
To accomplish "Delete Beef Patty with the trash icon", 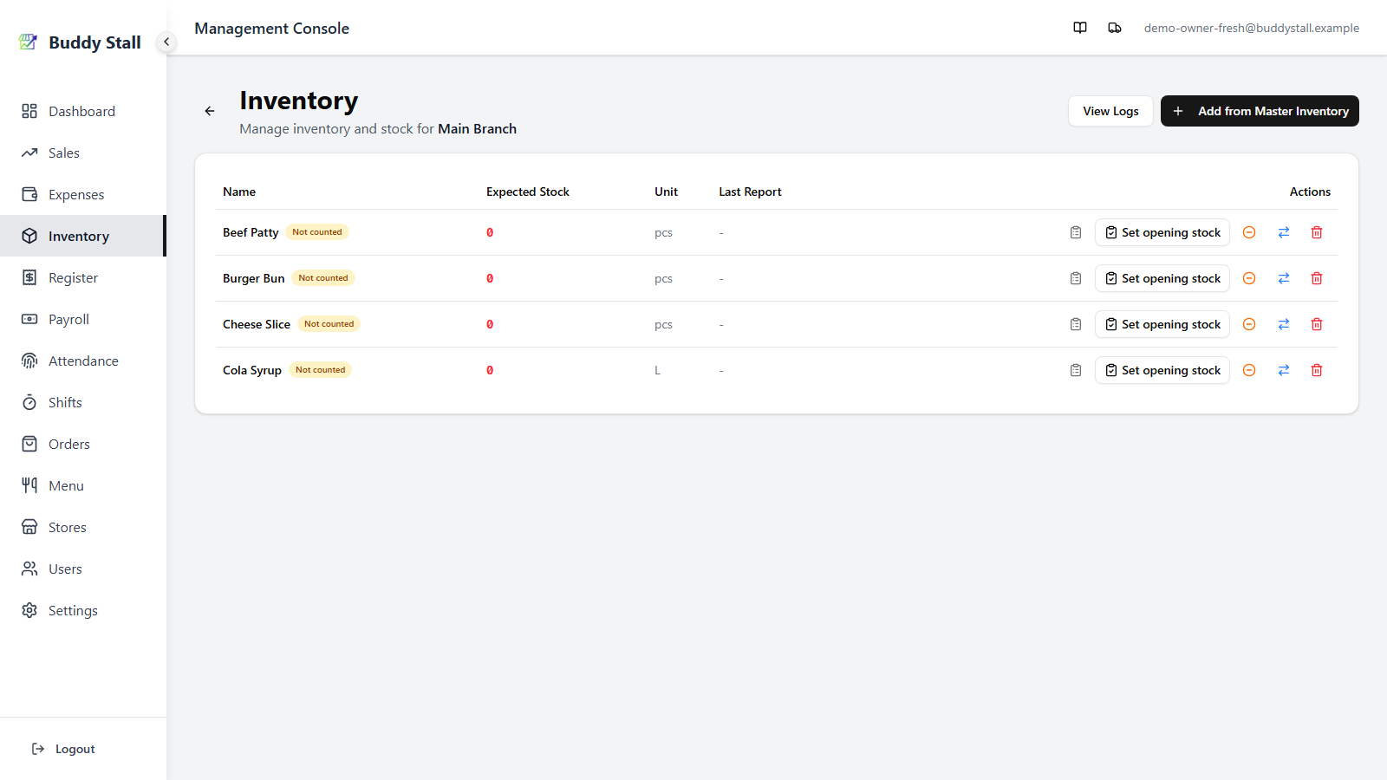I will (1317, 232).
